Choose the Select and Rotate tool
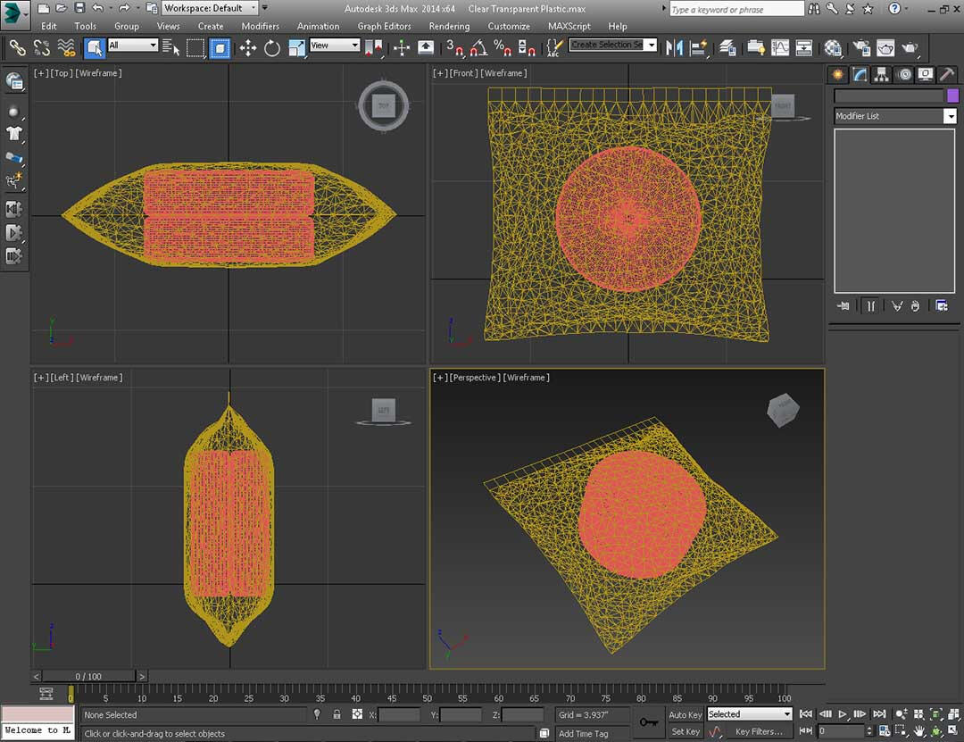The image size is (964, 742). pos(272,47)
